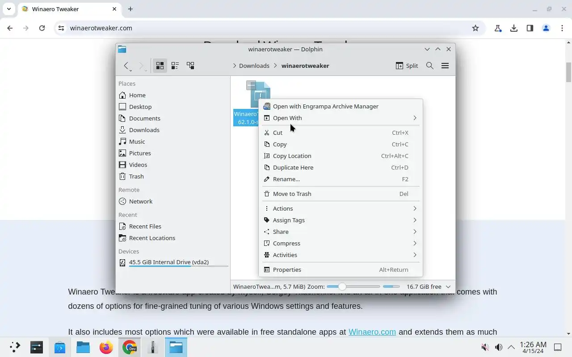
Task: Select 45.5 GiB Internal Drive device
Action: click(173, 262)
